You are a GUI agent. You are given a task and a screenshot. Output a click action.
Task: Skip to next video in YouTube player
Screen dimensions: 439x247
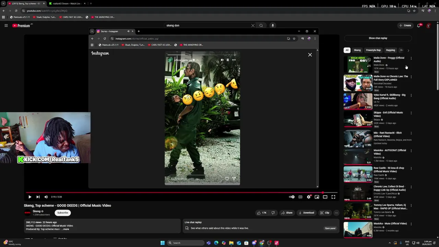click(38, 197)
